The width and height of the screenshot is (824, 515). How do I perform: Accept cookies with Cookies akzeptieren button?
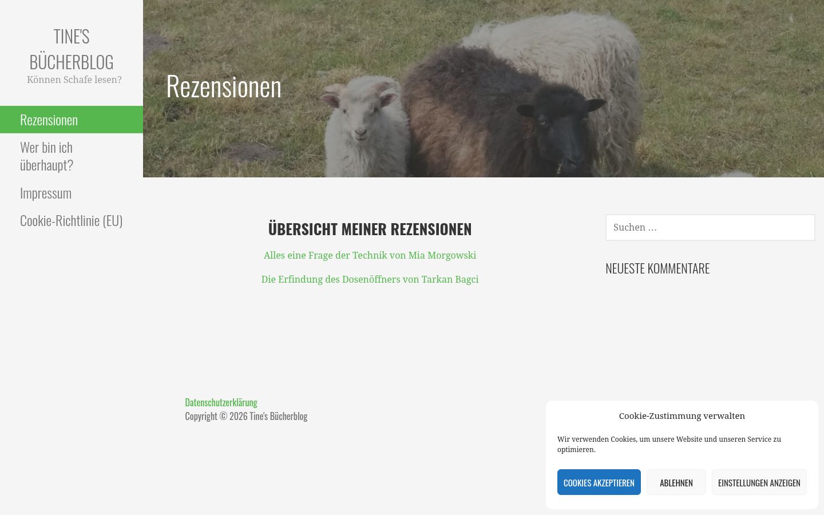coord(599,482)
